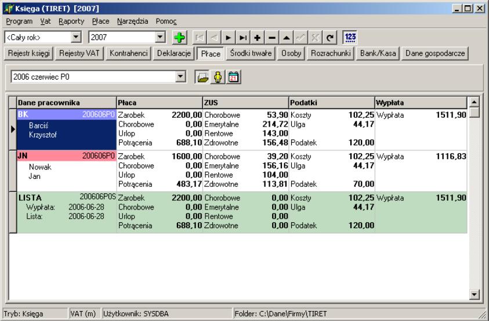Click Wypłata amount 1116,83

pyautogui.click(x=451, y=156)
